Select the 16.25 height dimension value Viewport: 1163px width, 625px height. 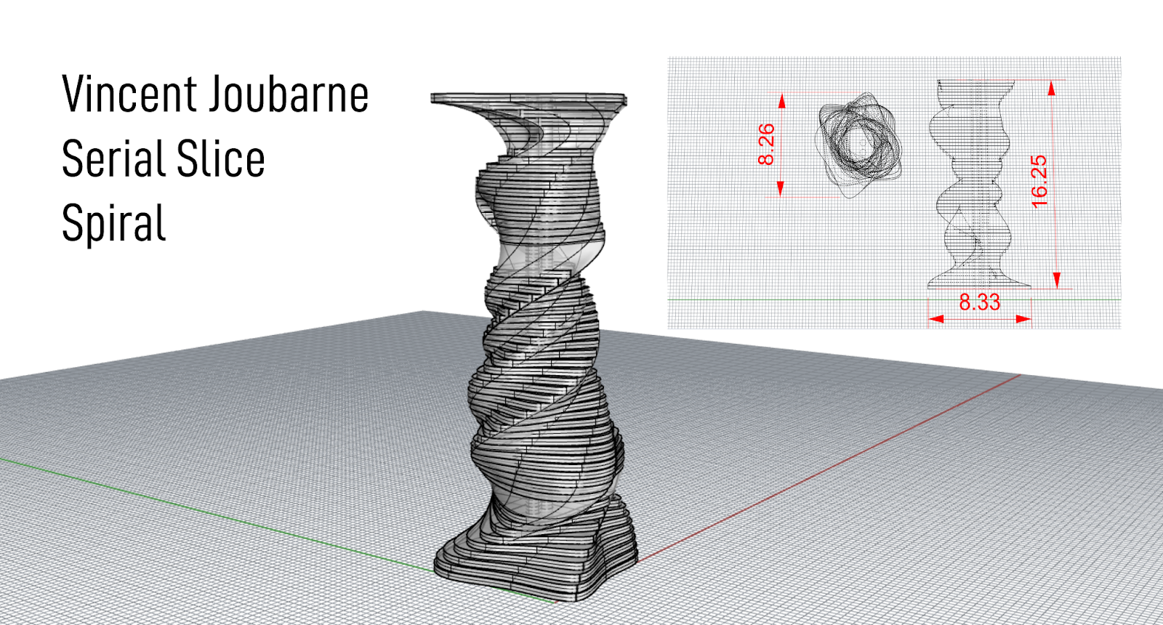1039,181
